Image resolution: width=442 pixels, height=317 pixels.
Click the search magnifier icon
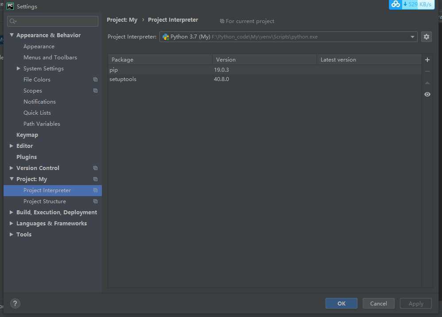tap(13, 21)
